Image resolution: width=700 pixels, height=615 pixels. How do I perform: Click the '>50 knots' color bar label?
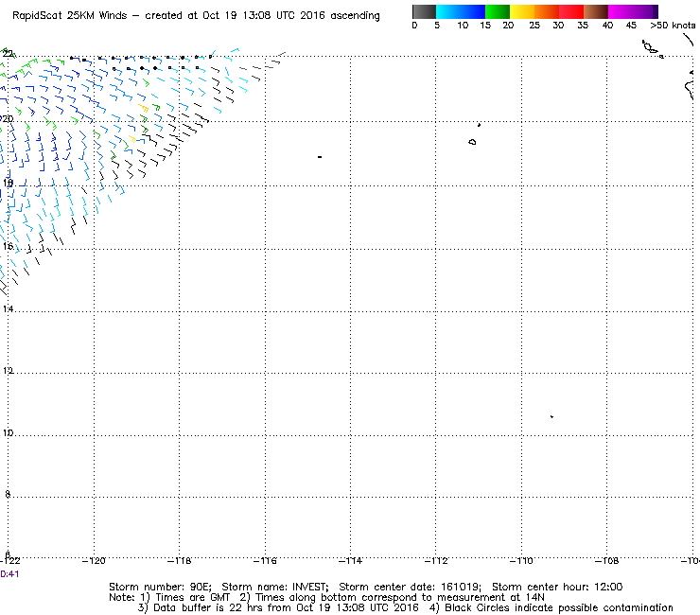point(673,26)
